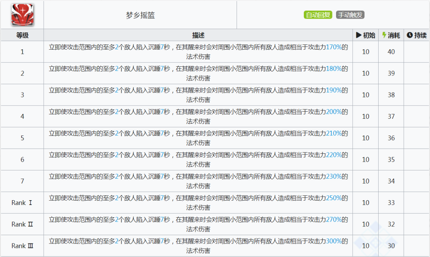Select the green 自动回复 tag

318,15
